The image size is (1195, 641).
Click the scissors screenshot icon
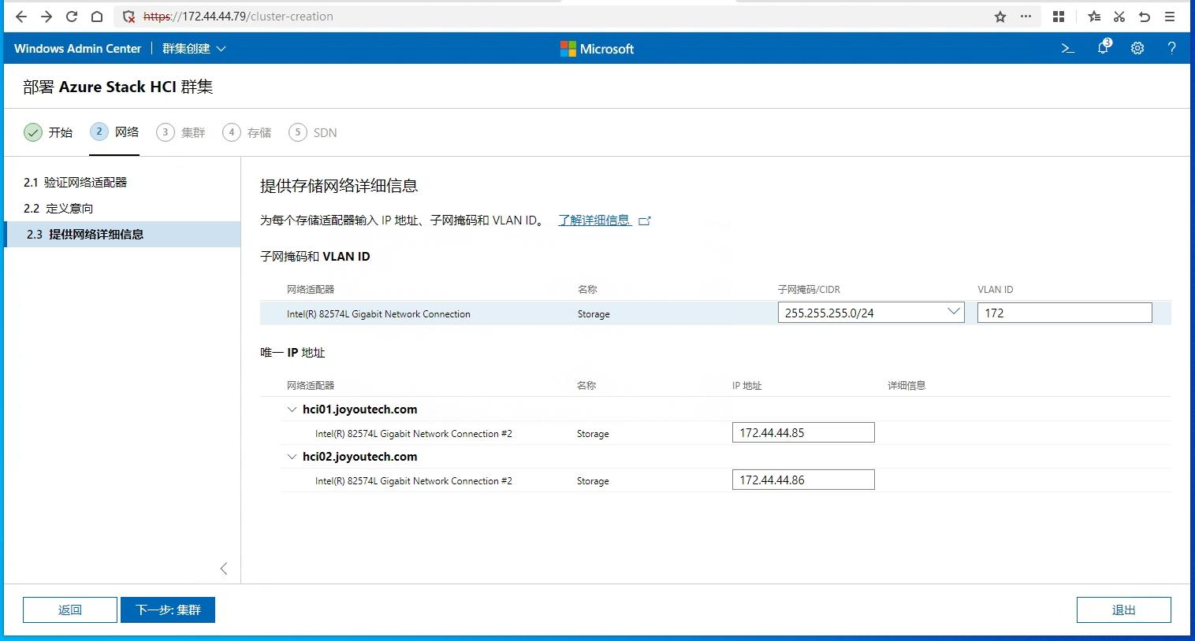(x=1119, y=17)
